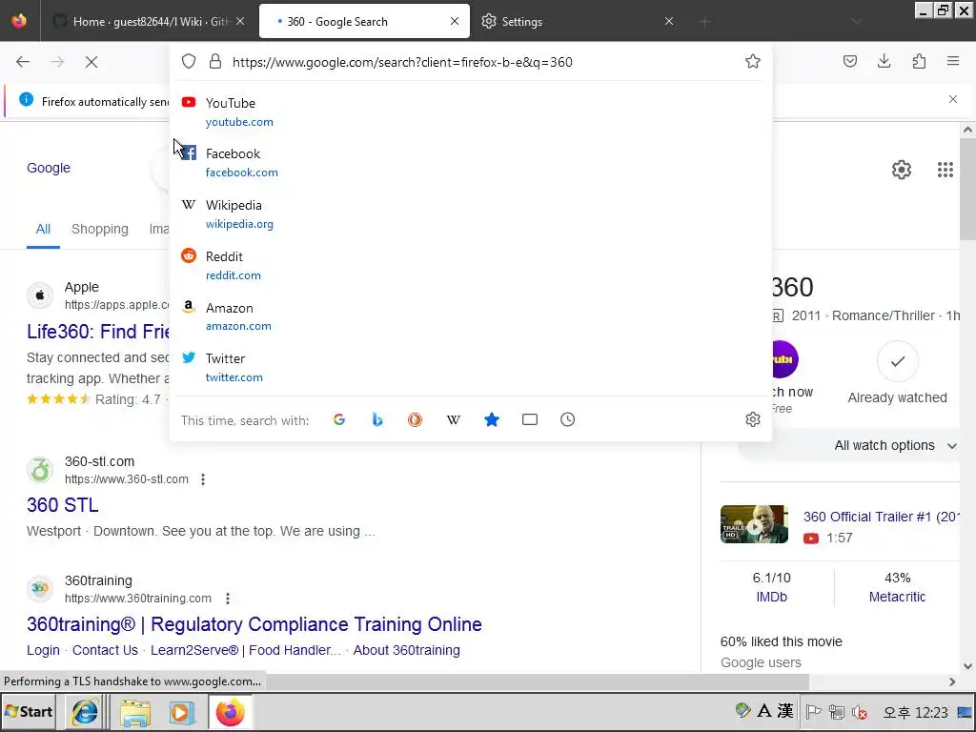Choose Wikipedia suggestion in address dropdown
Screen dimensions: 976x732
(471, 214)
